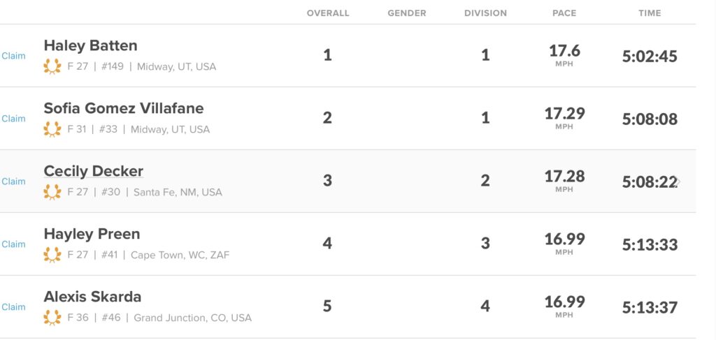Claim the Alexis Skarda result
Image resolution: width=716 pixels, height=340 pixels.
click(x=13, y=307)
